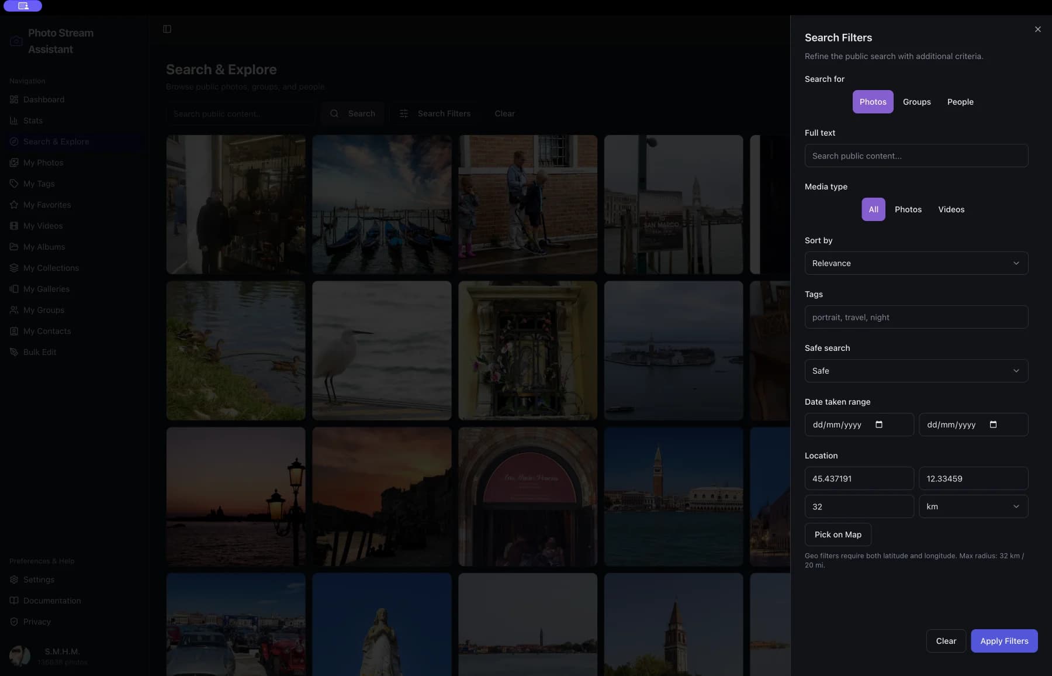Click the Apply Filters button
Viewport: 1052px width, 676px height.
click(1004, 641)
